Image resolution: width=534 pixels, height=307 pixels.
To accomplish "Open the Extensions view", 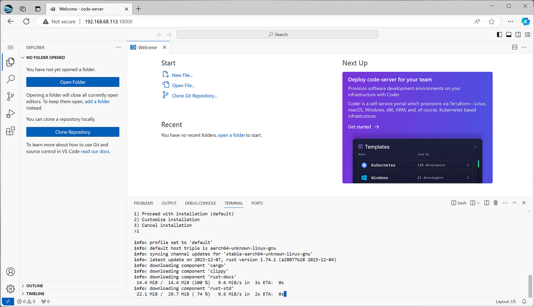I will tap(11, 131).
